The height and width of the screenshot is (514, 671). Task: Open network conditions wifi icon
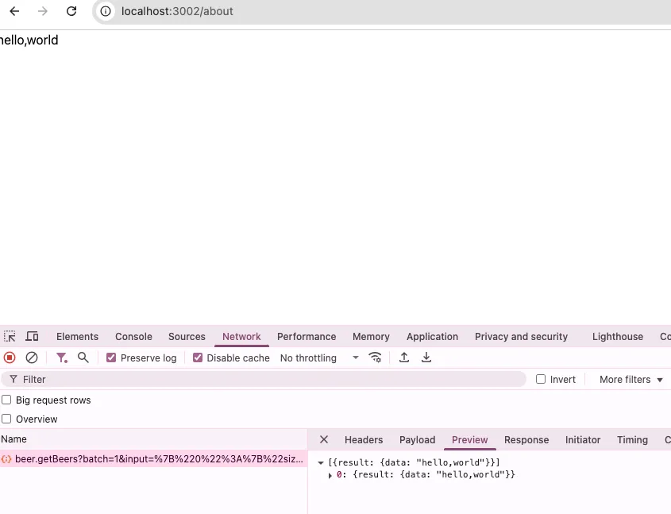tap(375, 357)
